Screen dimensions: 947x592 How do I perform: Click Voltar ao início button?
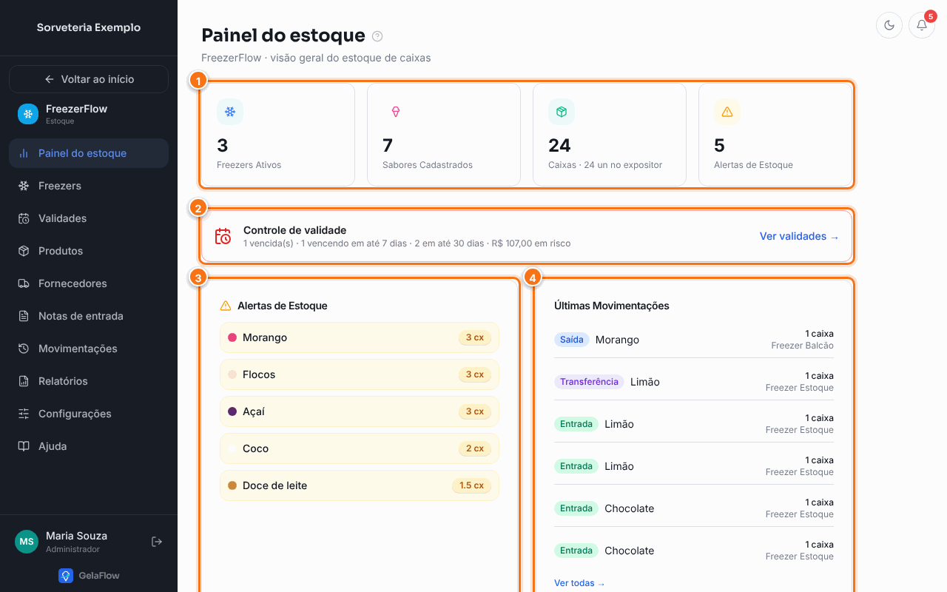point(89,79)
